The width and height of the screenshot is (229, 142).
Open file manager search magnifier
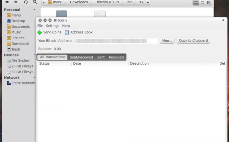point(35,2)
